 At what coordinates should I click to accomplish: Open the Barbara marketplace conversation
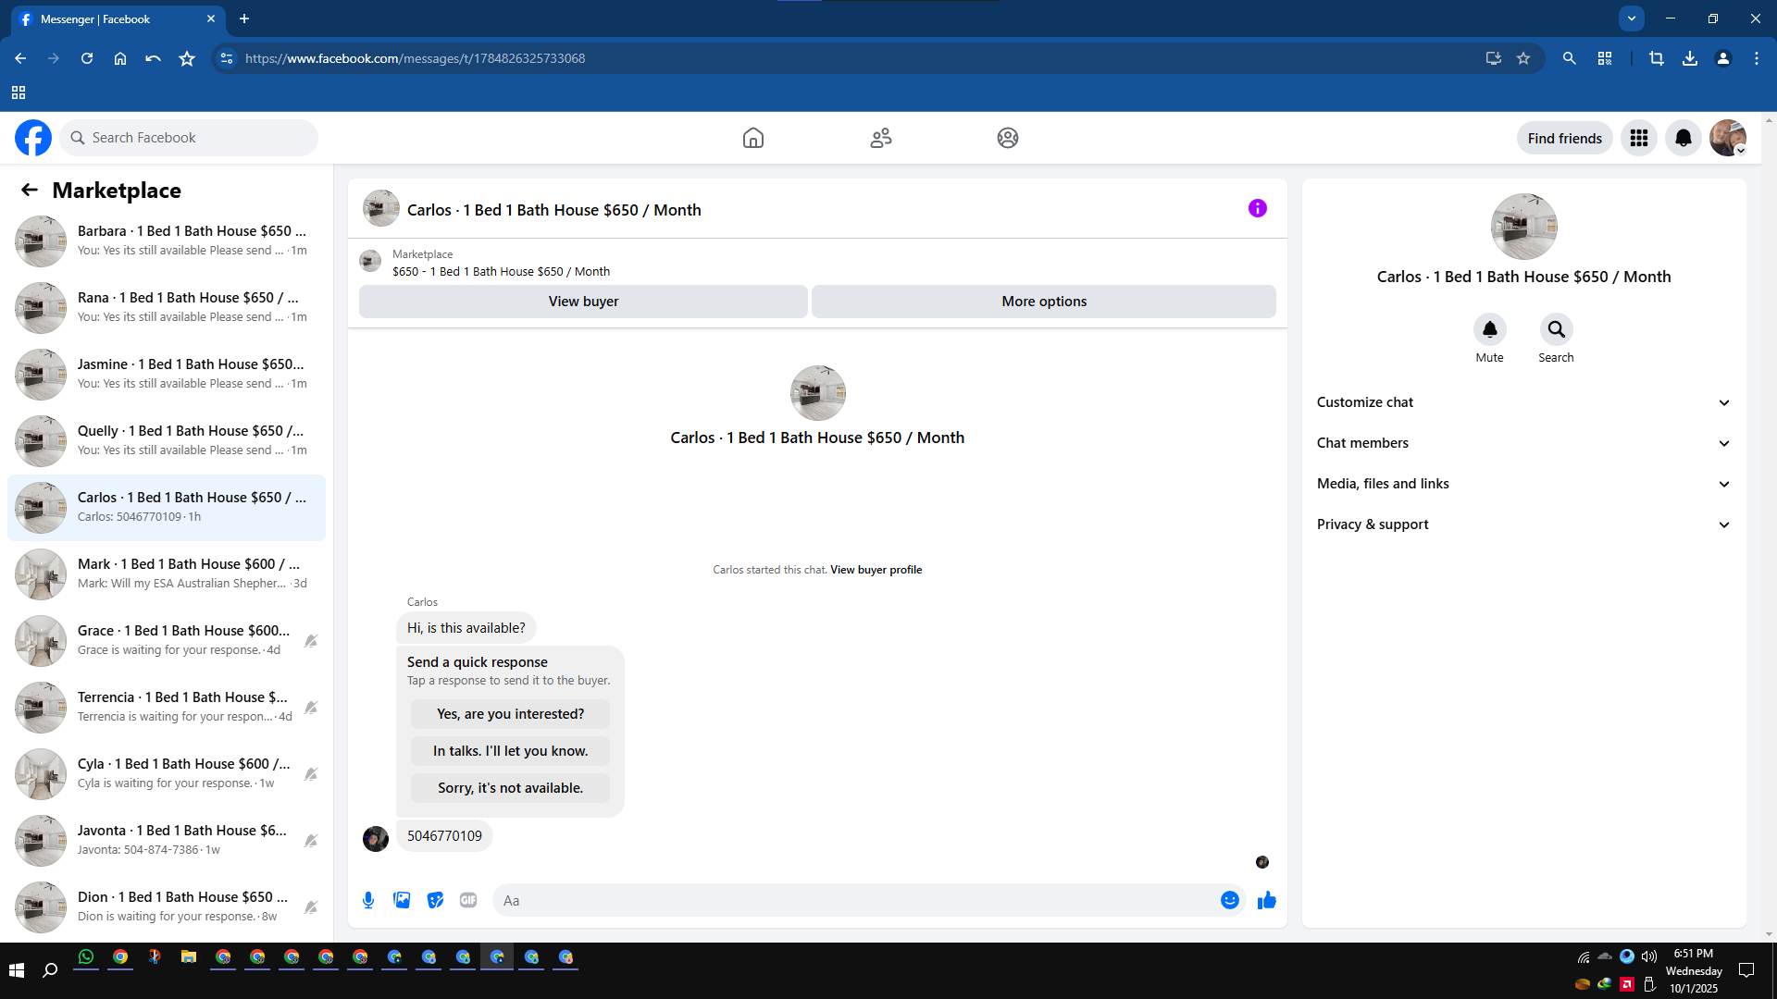pos(167,240)
